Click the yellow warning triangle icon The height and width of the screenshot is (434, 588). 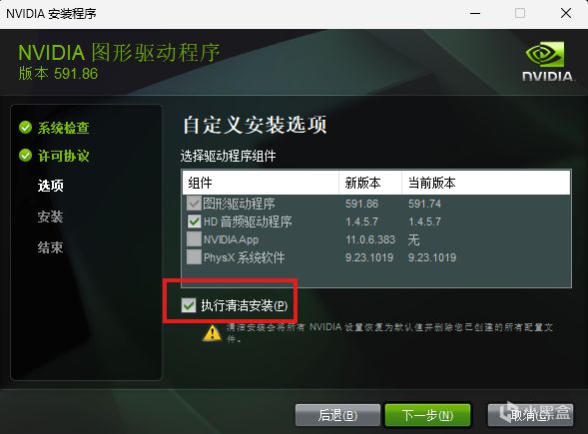click(212, 333)
